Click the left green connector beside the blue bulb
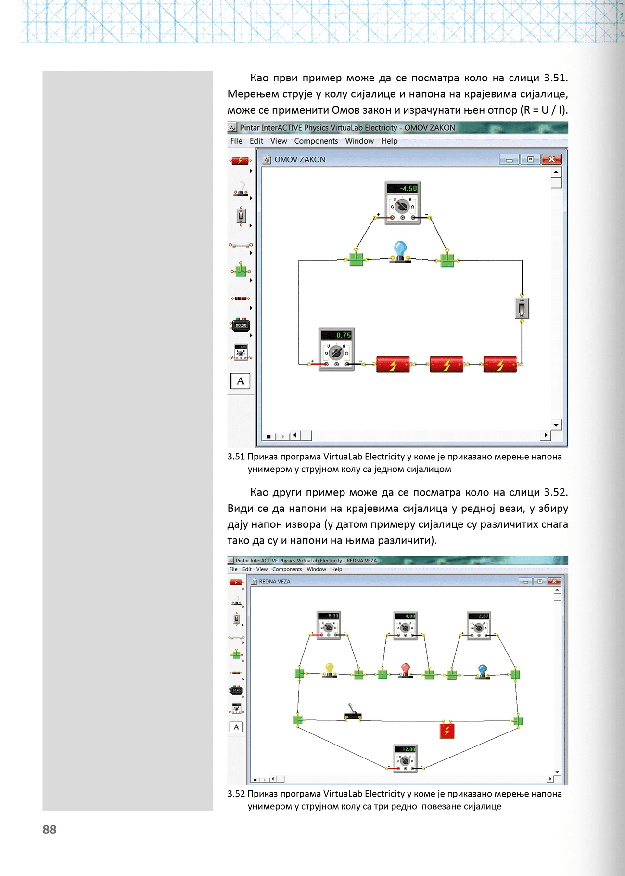Image resolution: width=625 pixels, height=876 pixels. pyautogui.click(x=356, y=259)
